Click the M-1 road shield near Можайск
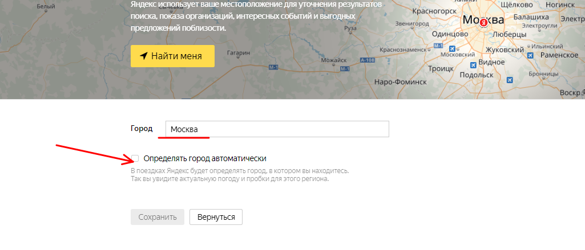This screenshot has height=250, width=585. [x=344, y=68]
